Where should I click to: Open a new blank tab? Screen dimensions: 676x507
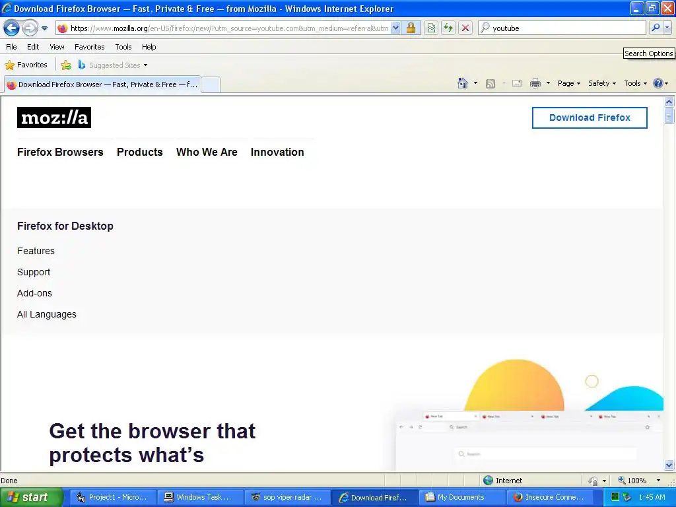point(211,84)
